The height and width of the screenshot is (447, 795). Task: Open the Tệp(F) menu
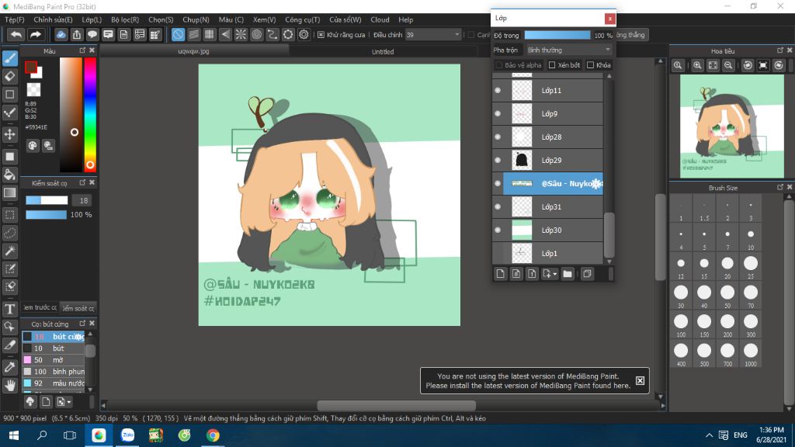coord(14,19)
